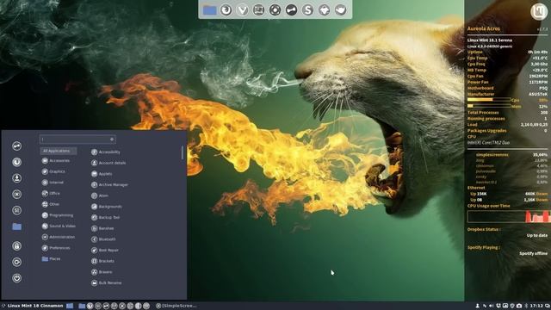Open the network icon in the system tray
The height and width of the screenshot is (310, 551).
click(485, 306)
